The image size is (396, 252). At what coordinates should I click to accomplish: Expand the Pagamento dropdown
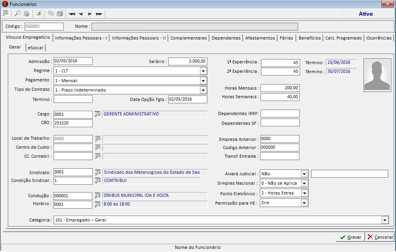(203, 81)
